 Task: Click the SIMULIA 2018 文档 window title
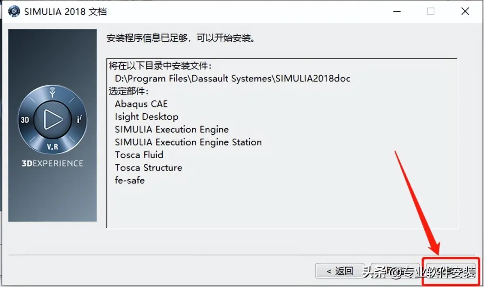pyautogui.click(x=65, y=12)
